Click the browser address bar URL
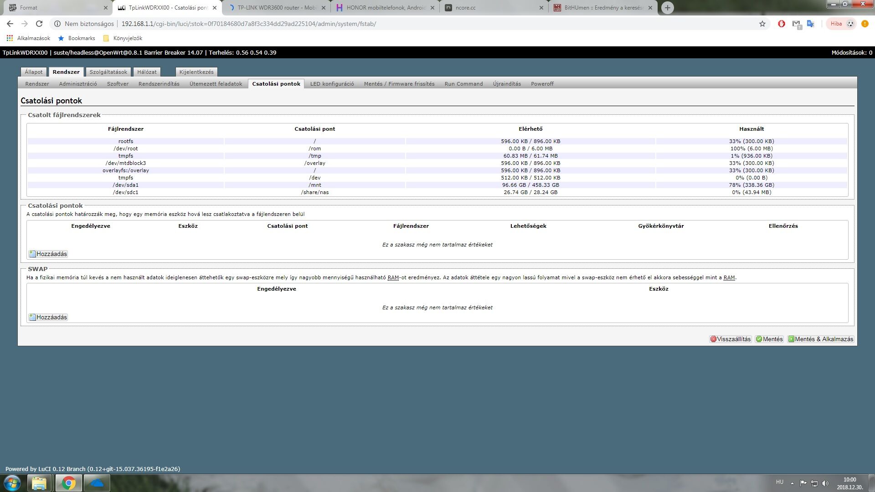The image size is (875, 492). click(249, 24)
